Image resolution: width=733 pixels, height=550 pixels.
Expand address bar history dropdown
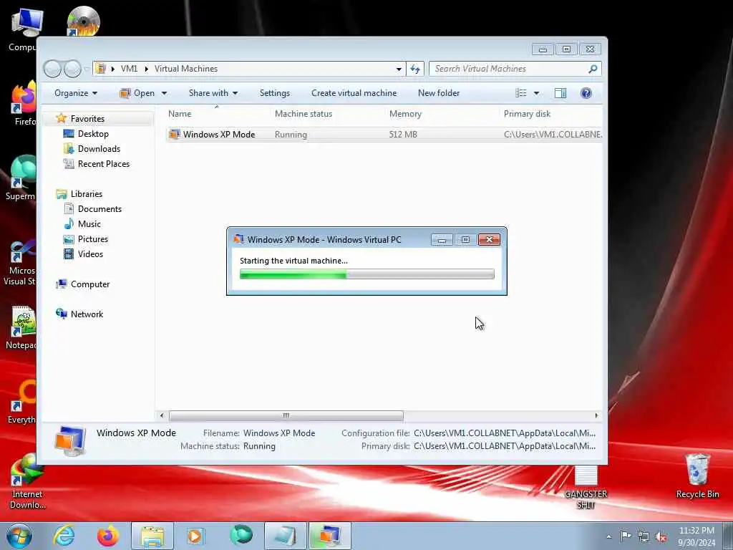point(399,69)
